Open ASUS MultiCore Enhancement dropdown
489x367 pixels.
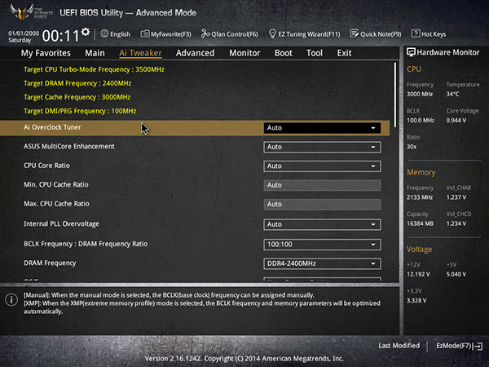322,147
